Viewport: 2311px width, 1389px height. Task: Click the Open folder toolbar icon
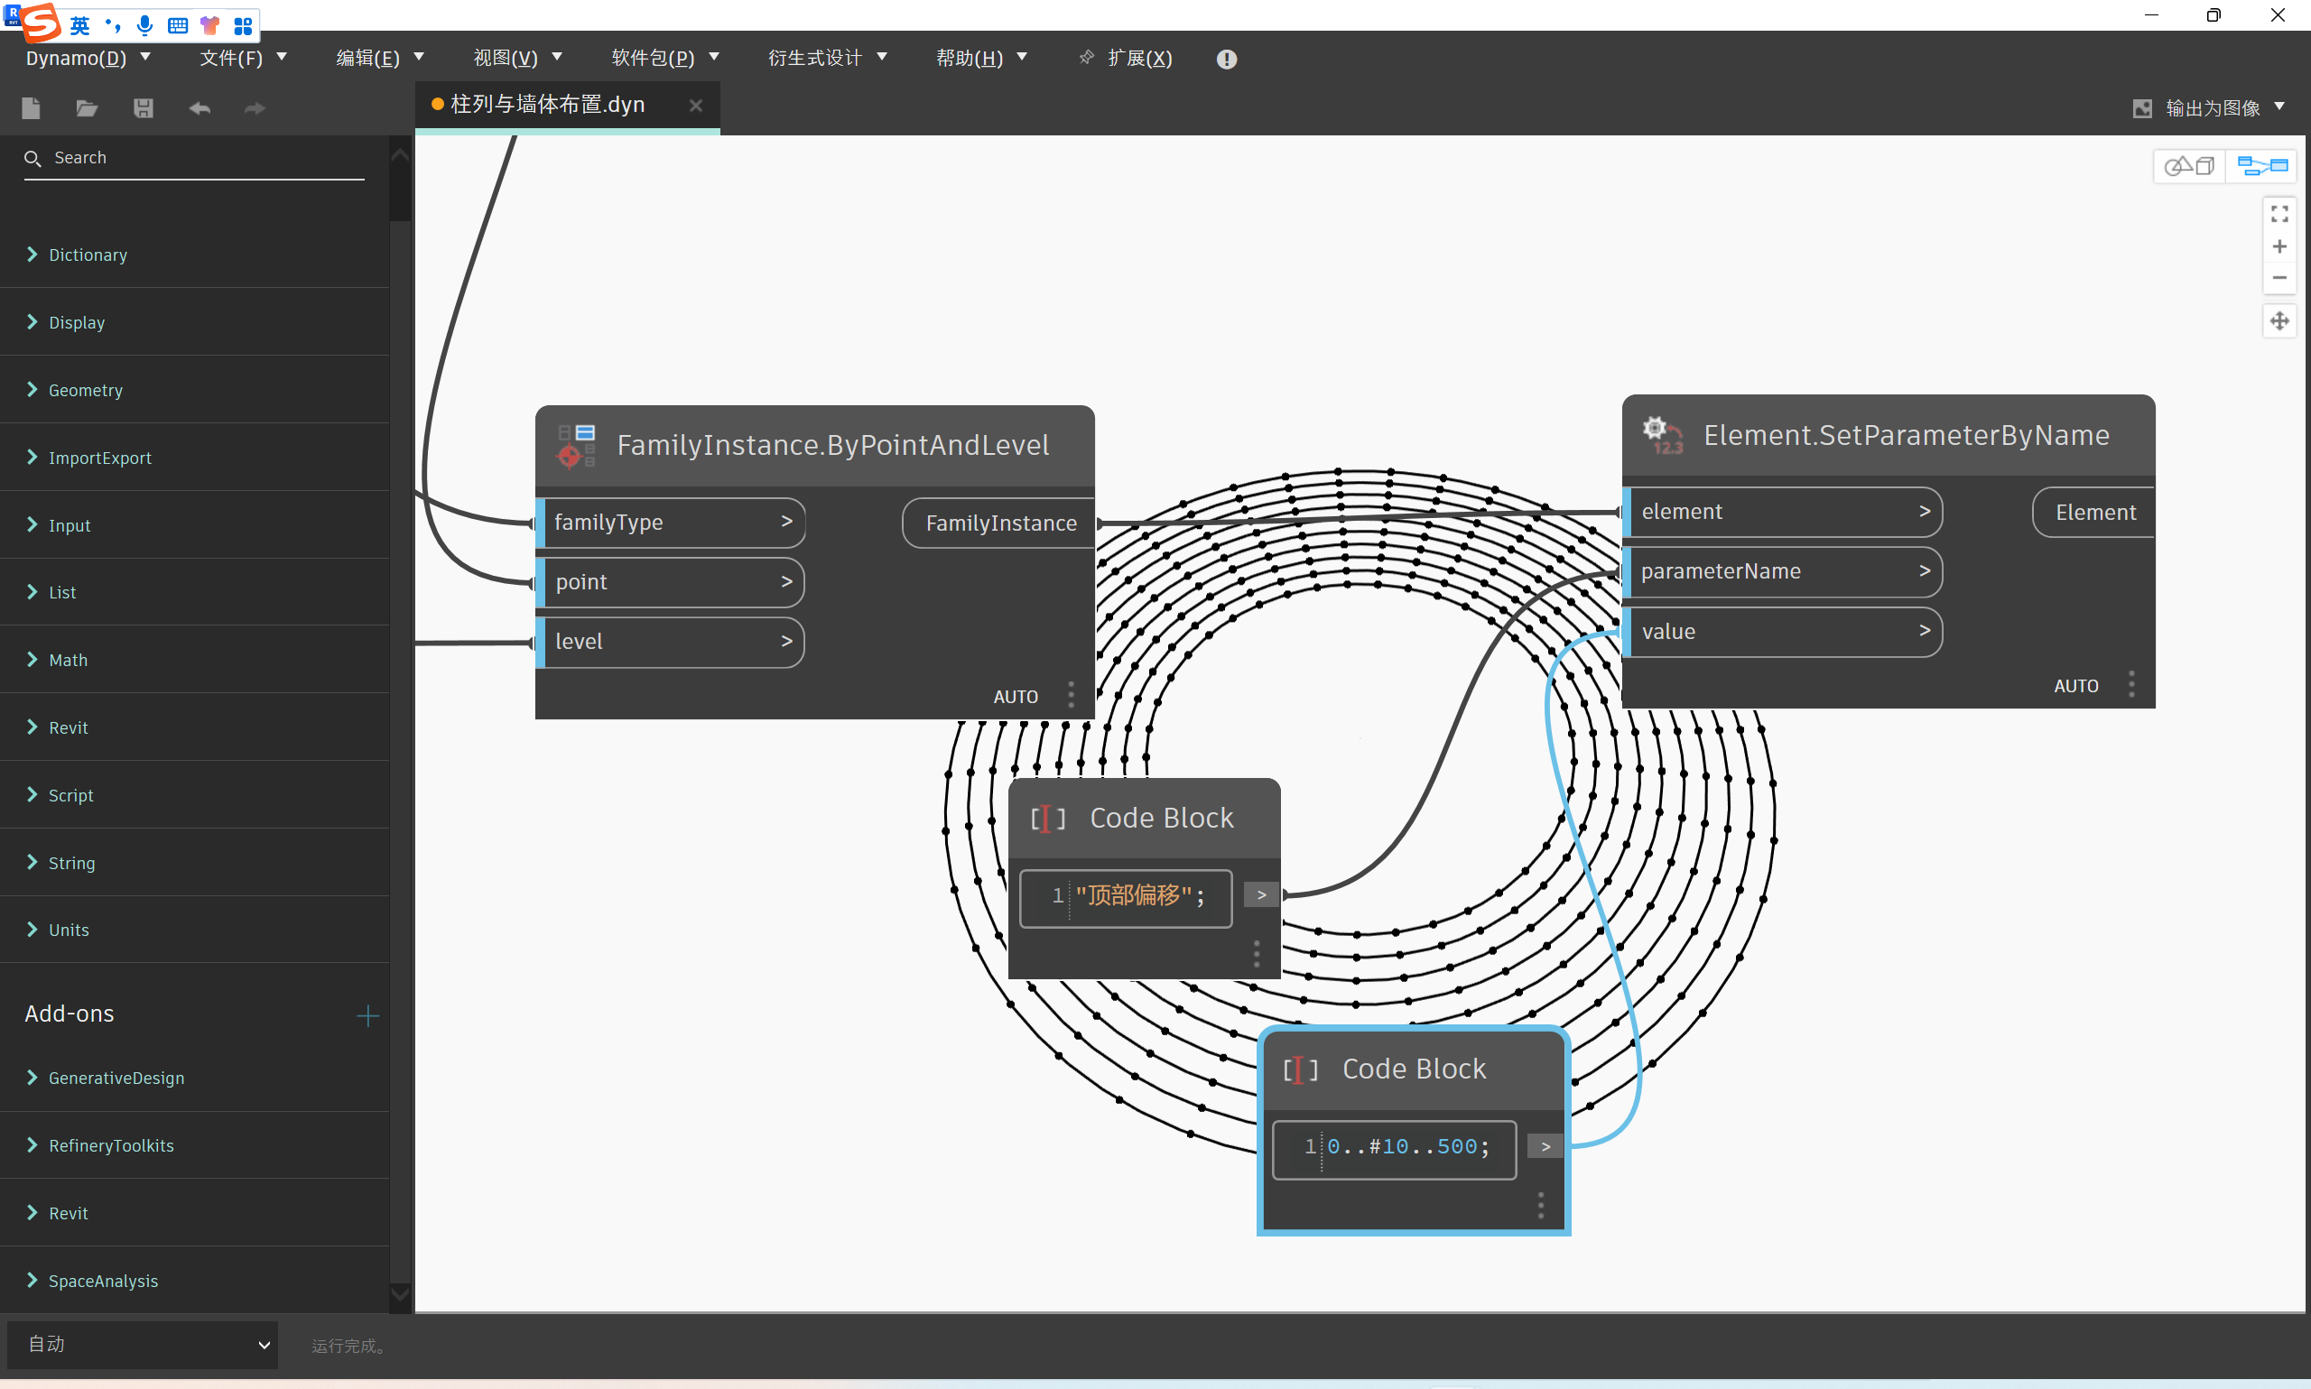(87, 108)
